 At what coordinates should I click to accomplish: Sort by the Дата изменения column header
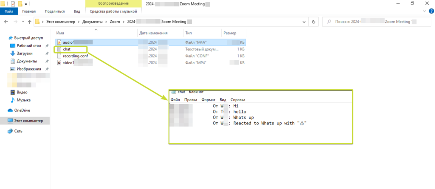click(153, 33)
